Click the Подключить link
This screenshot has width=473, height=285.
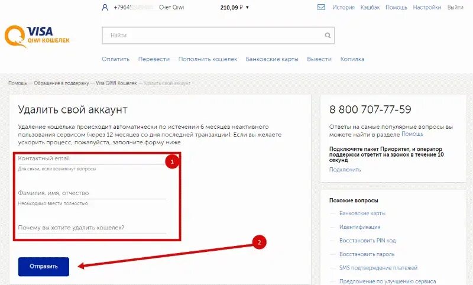[345, 170]
